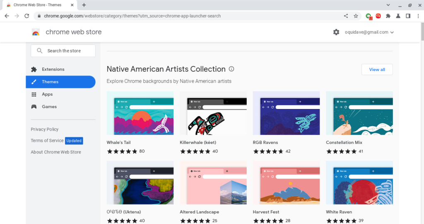Bookmark this page with star icon
Viewport: 424px width, 224px height.
click(356, 16)
